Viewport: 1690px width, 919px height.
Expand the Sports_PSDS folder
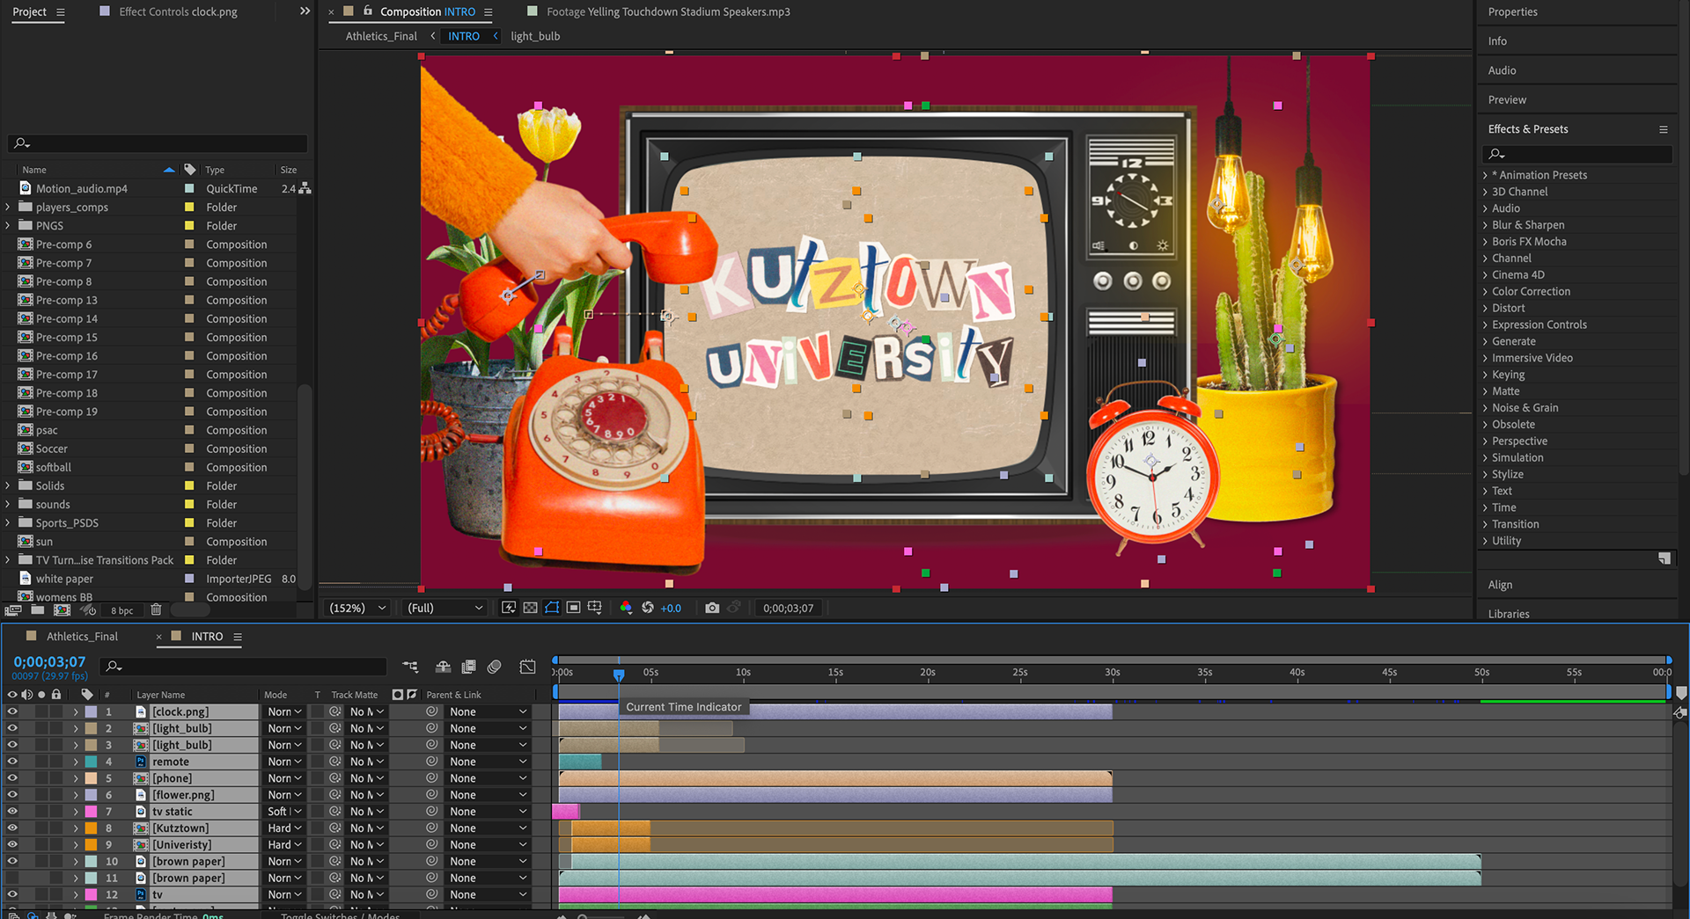point(8,523)
